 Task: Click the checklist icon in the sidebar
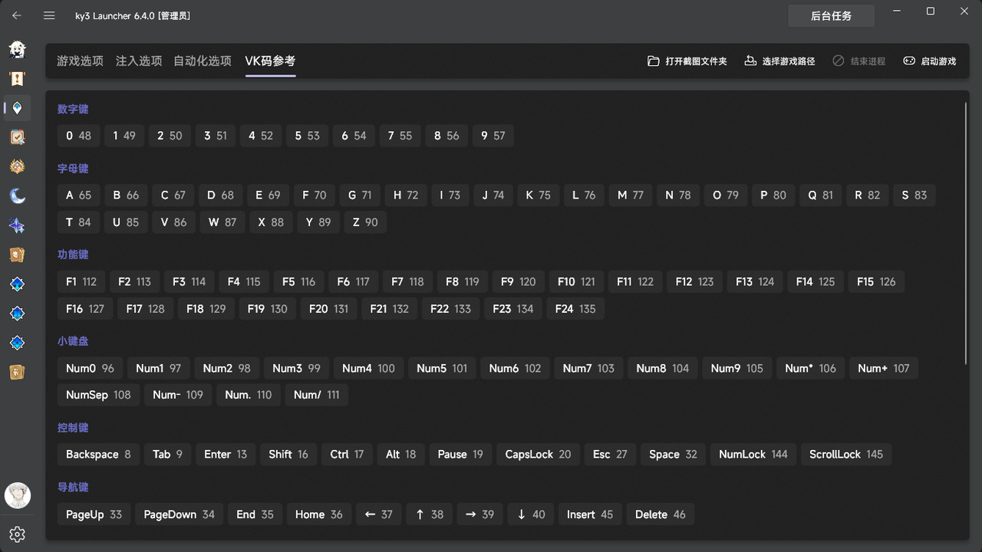[x=17, y=137]
